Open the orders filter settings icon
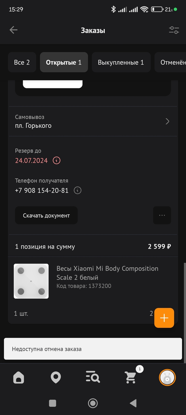Viewport: 186px width, 415px height. tap(174, 30)
